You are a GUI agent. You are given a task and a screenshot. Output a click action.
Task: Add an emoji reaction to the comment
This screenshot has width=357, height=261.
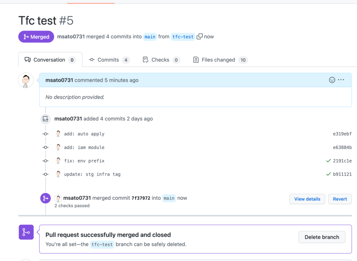332,80
